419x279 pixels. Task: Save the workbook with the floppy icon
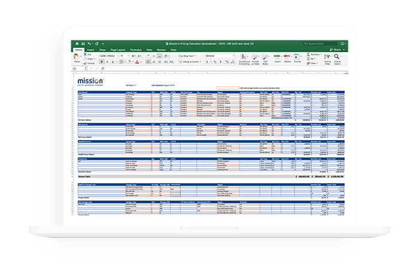point(83,44)
